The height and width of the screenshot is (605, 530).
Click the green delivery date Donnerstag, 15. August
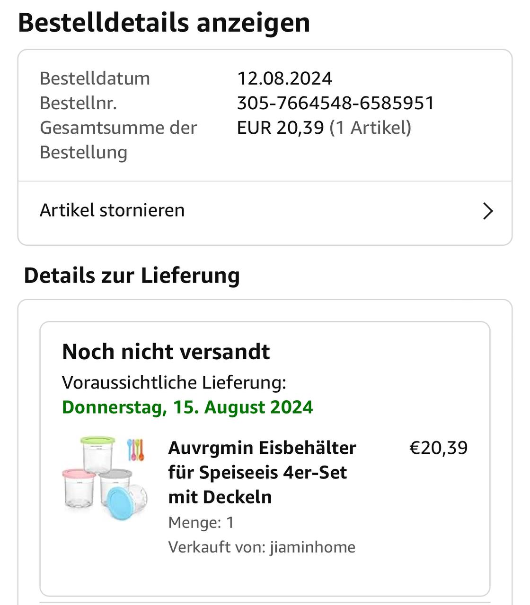point(187,407)
